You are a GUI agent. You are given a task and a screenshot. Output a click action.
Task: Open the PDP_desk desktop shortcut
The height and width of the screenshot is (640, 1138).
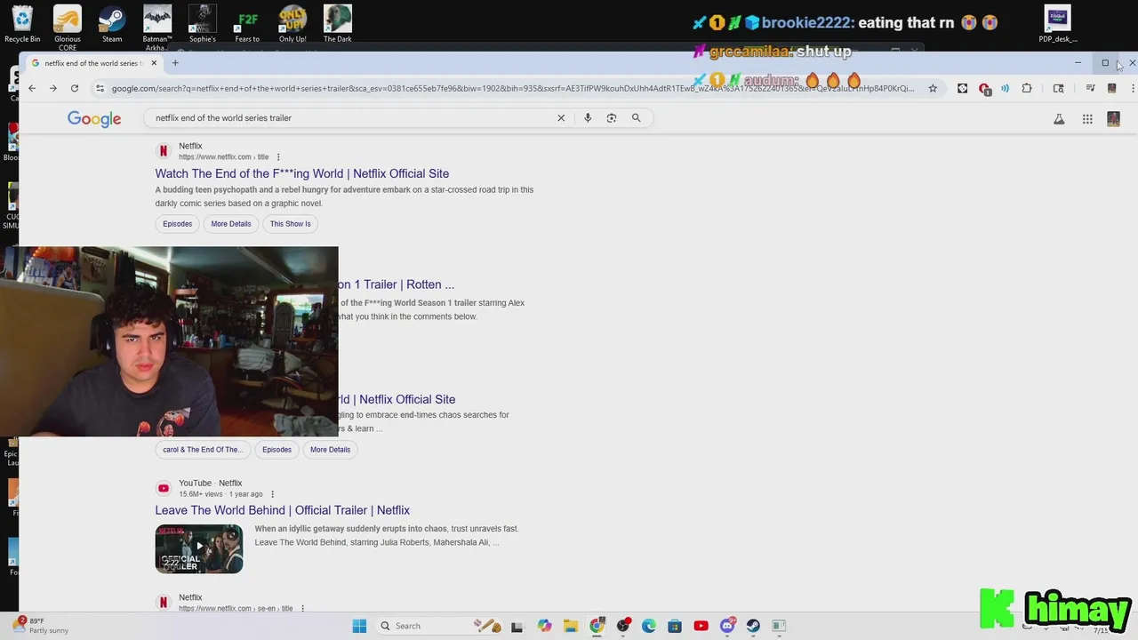1058,24
